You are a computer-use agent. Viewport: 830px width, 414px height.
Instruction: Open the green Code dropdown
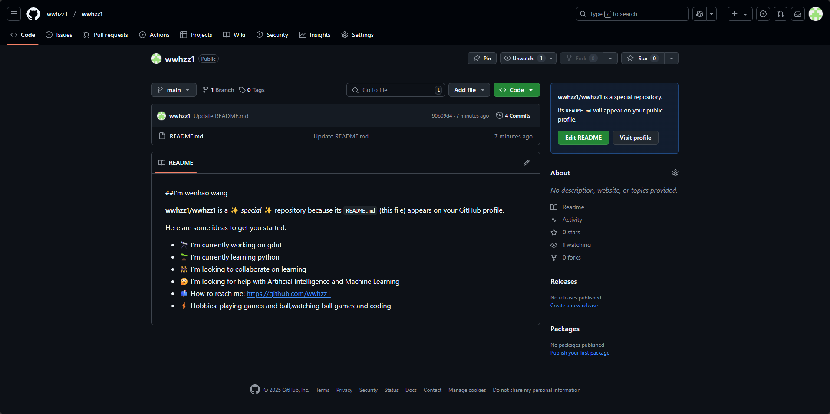coord(517,90)
